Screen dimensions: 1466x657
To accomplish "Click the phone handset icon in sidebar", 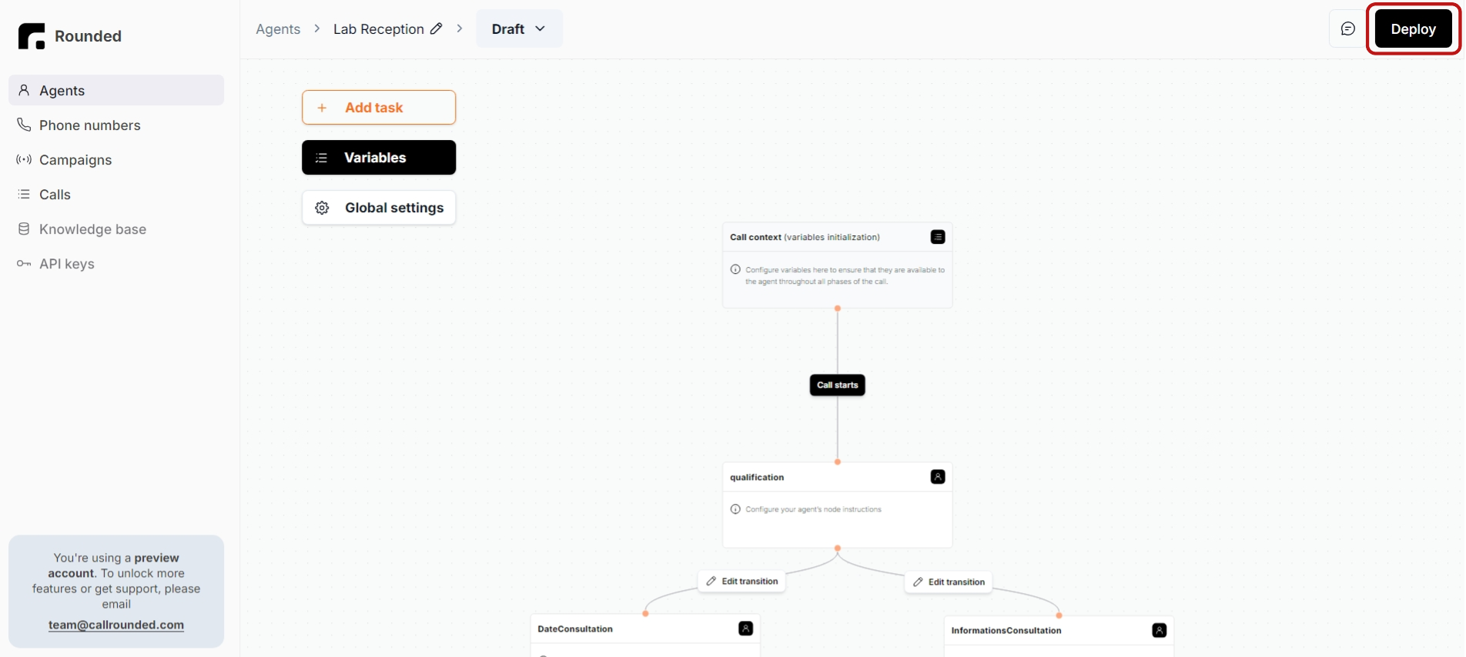I will coord(24,125).
